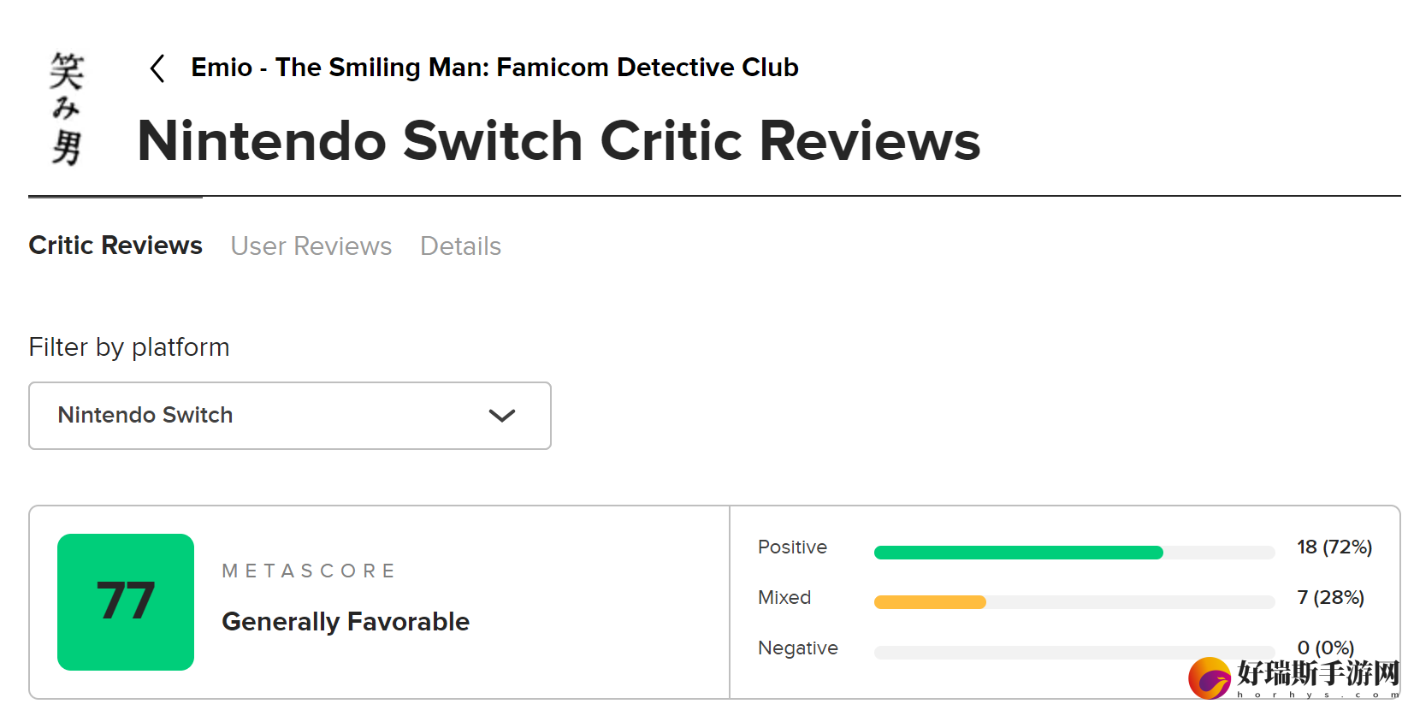Click the green Positive reviews bar

pyautogui.click(x=1018, y=553)
